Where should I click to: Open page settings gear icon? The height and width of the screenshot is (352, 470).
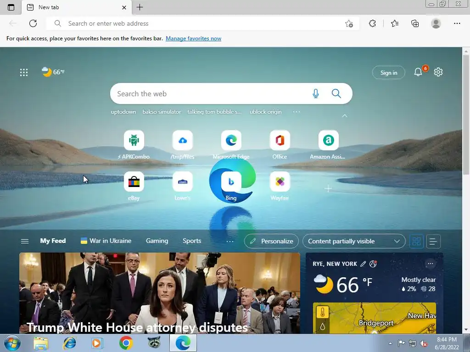[x=438, y=72]
